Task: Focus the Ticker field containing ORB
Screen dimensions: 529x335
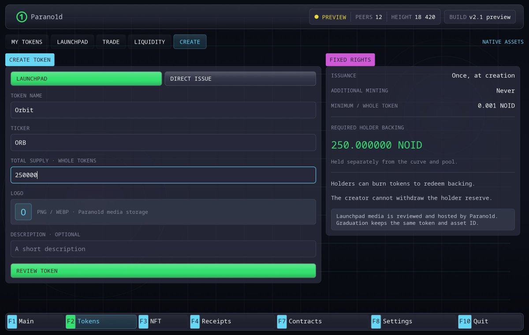Action: click(x=163, y=142)
